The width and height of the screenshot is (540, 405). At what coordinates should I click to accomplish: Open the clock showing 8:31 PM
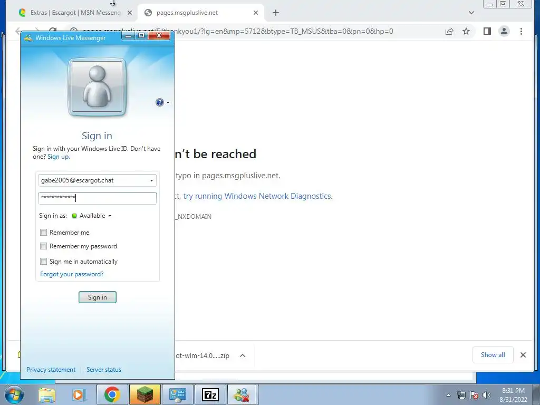tap(513, 395)
